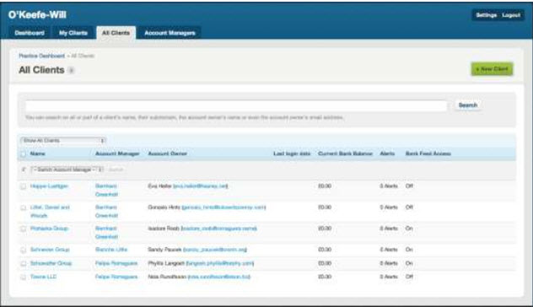
Task: Open the Prohaska Group client link
Action: [49, 229]
